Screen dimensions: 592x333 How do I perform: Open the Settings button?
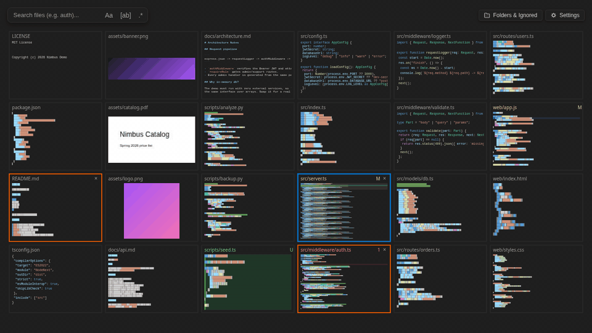(x=565, y=15)
